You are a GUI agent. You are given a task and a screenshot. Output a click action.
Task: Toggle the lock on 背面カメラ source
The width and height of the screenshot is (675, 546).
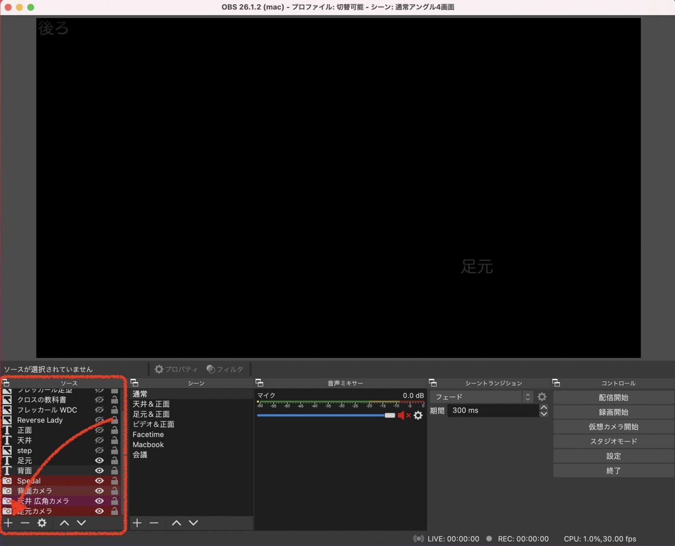114,491
